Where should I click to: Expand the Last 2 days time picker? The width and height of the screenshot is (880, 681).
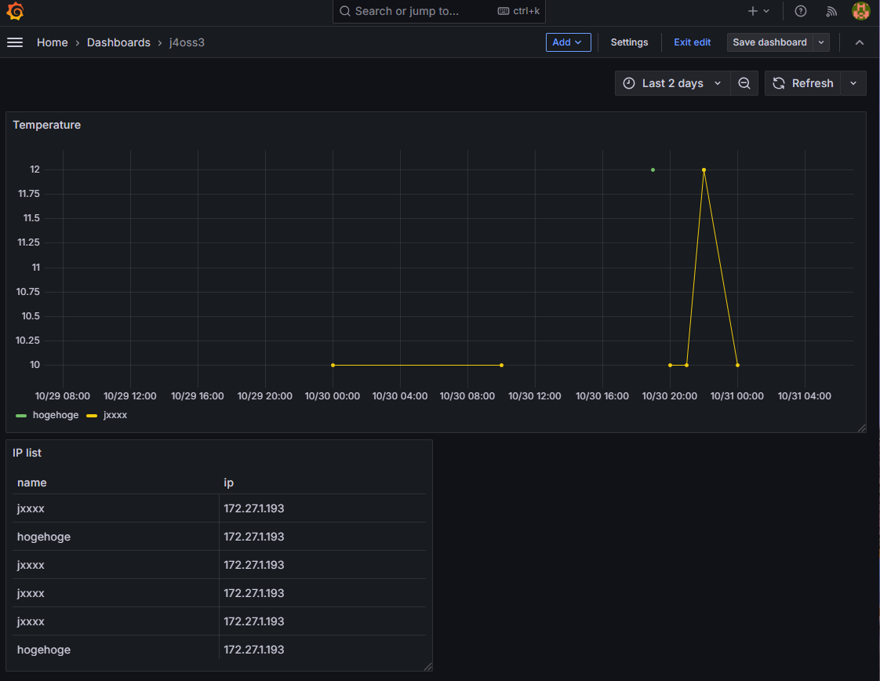(672, 83)
